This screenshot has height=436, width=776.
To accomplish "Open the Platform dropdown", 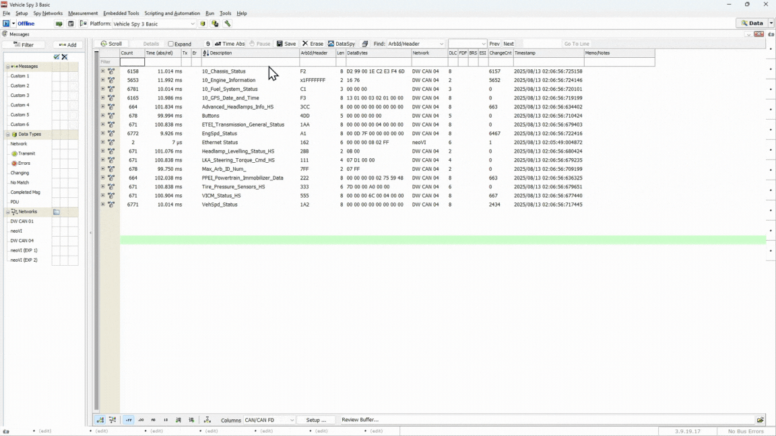I will pyautogui.click(x=192, y=24).
